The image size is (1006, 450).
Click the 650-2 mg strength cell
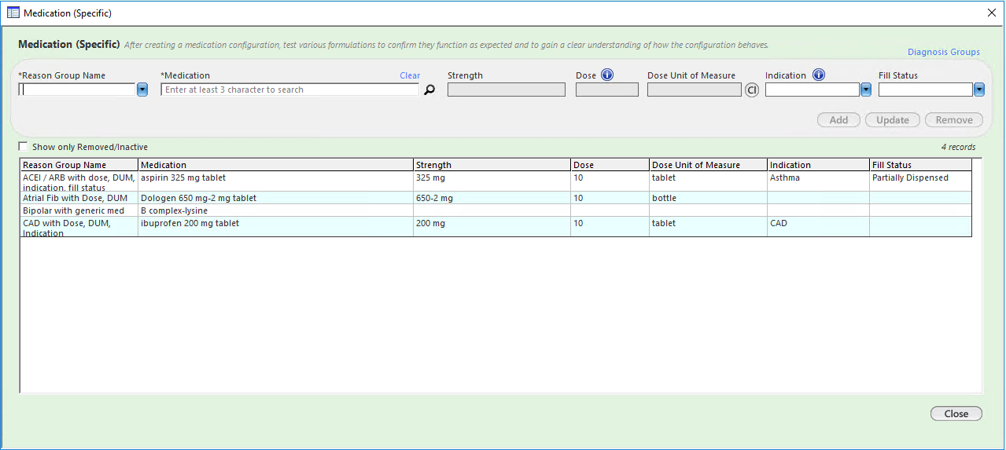(492, 198)
